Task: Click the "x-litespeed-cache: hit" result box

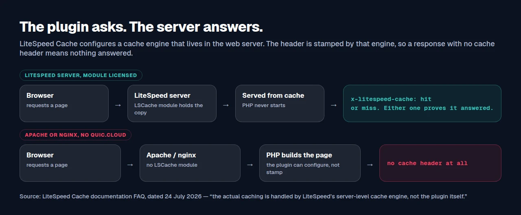Action: coord(422,103)
